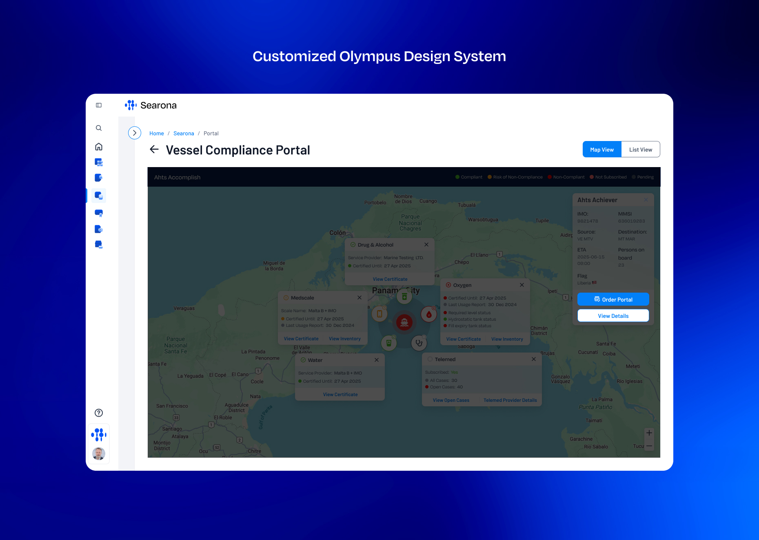Open Telemed Provider Details link
Image resolution: width=759 pixels, height=540 pixels.
click(x=510, y=400)
